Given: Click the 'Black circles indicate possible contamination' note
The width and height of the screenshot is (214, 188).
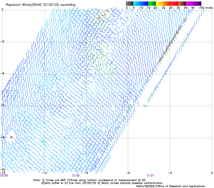Looking at the screenshot, I should [132, 183].
